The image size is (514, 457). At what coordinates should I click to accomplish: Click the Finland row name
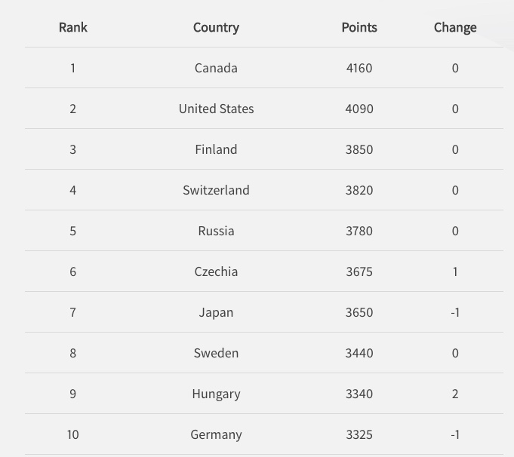[x=216, y=149]
